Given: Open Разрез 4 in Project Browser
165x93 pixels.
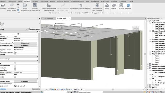Looking at the screenshot, I should (158, 56).
